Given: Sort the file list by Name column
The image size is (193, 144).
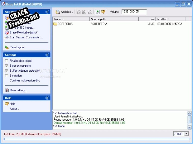Looking at the screenshot, I should click(x=71, y=19).
